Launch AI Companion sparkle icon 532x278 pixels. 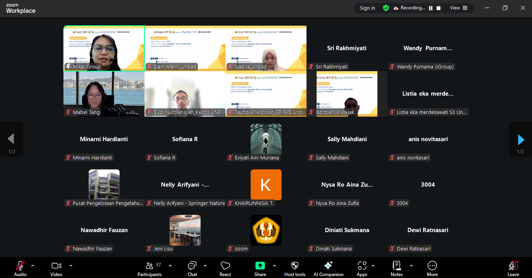pos(328,266)
